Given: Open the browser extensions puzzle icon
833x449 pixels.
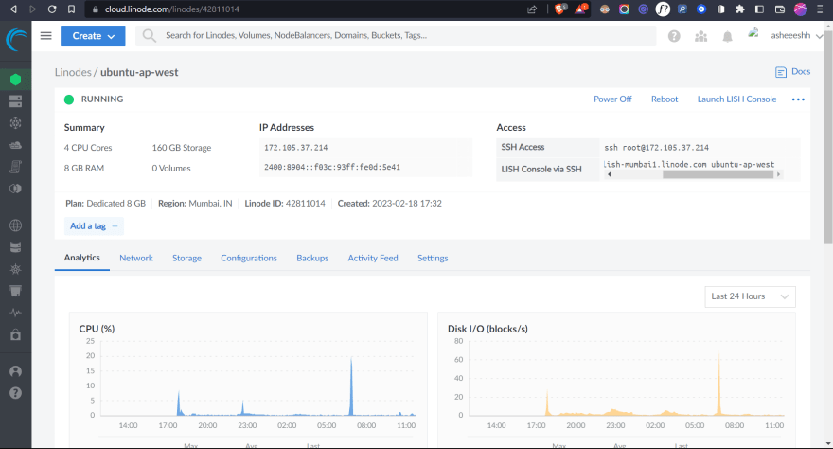Looking at the screenshot, I should (740, 9).
